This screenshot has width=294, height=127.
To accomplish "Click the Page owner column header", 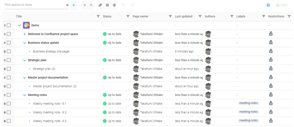I will [x=140, y=16].
